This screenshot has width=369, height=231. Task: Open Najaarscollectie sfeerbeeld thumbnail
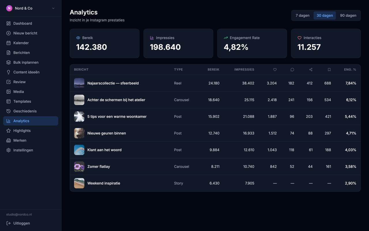(79, 83)
